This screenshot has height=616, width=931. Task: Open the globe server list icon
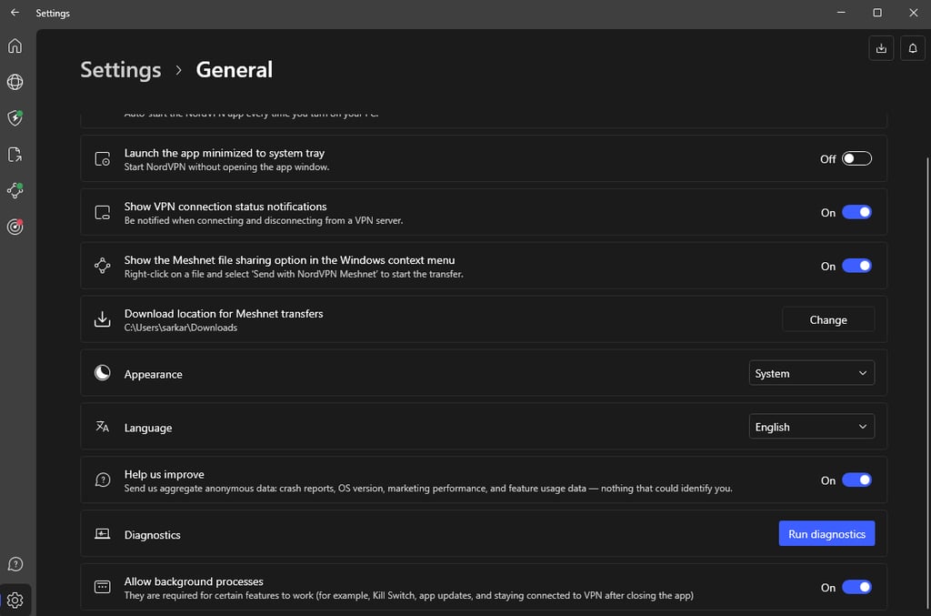[x=15, y=82]
